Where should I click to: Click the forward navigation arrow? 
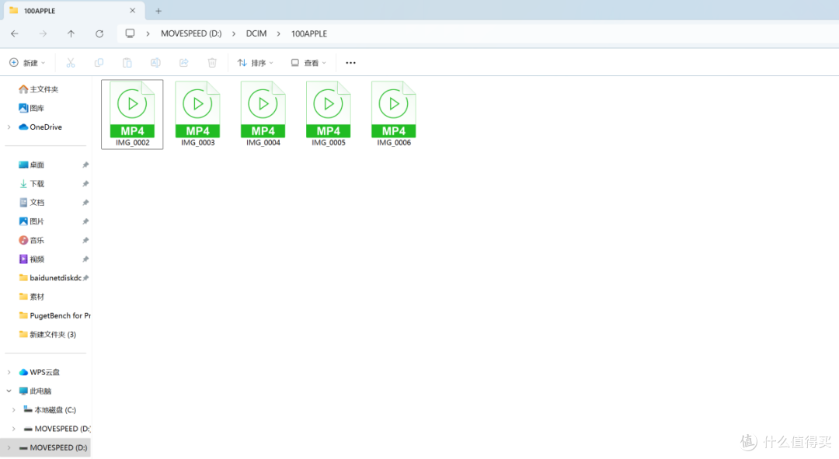pyautogui.click(x=43, y=33)
